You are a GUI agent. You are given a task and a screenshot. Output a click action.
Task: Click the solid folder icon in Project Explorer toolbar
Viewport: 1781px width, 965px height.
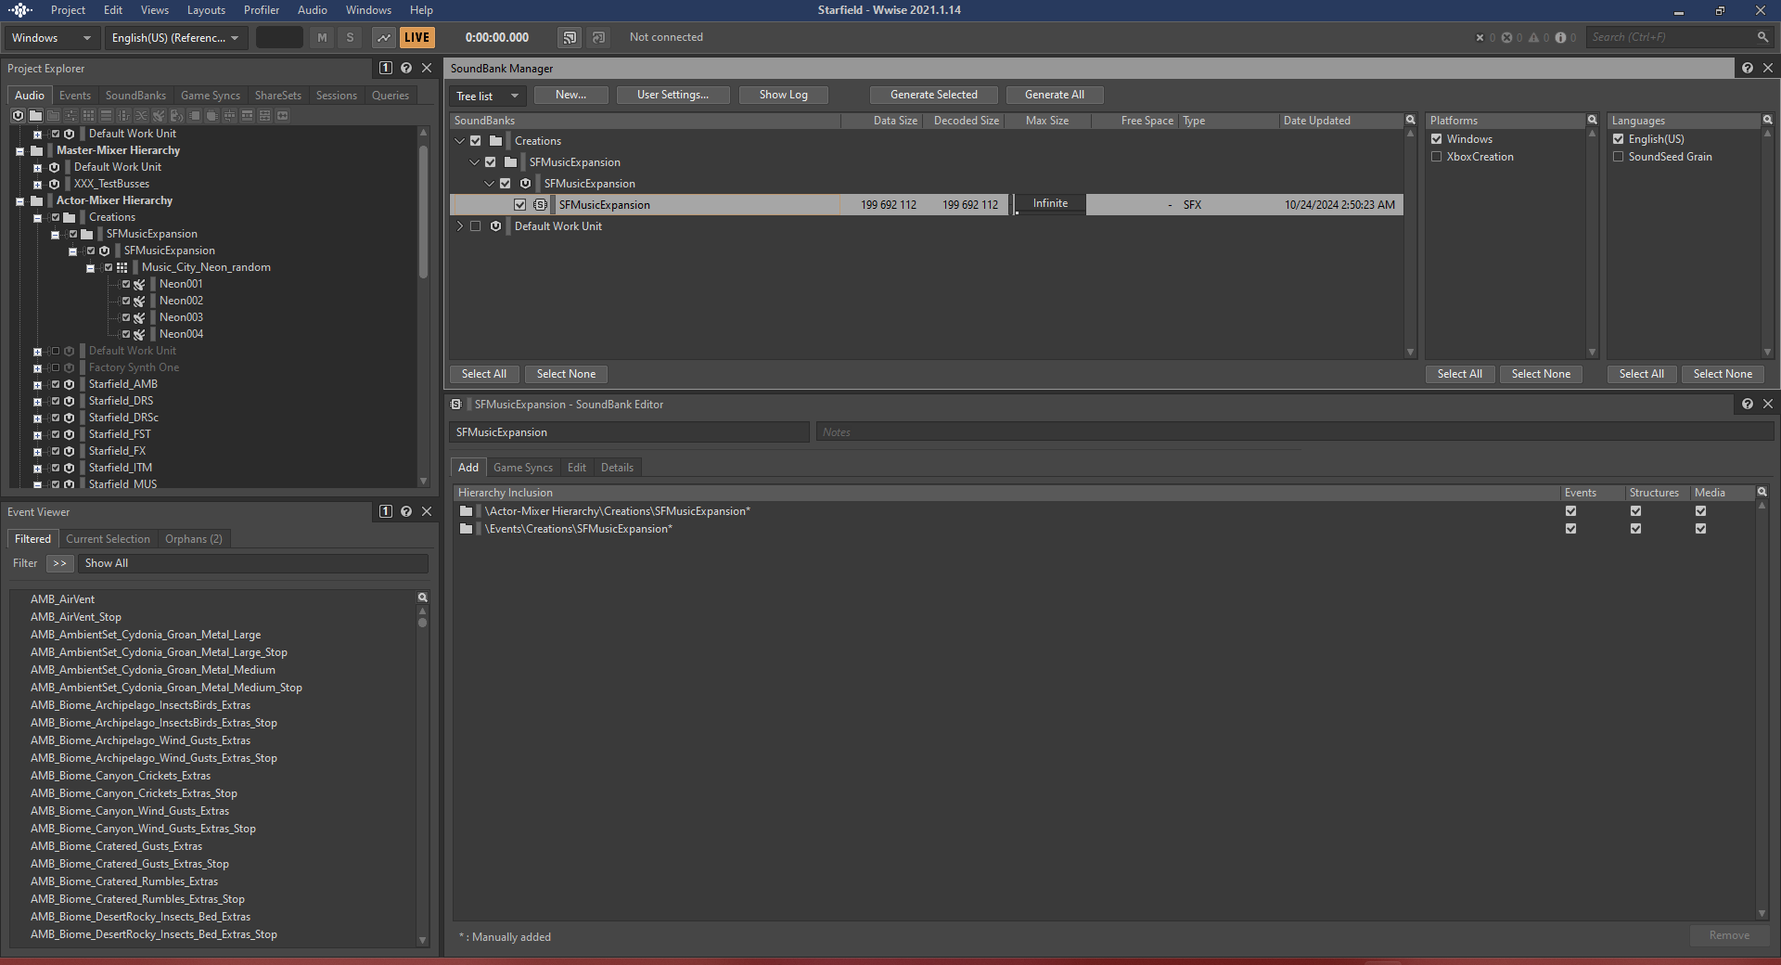coord(35,116)
